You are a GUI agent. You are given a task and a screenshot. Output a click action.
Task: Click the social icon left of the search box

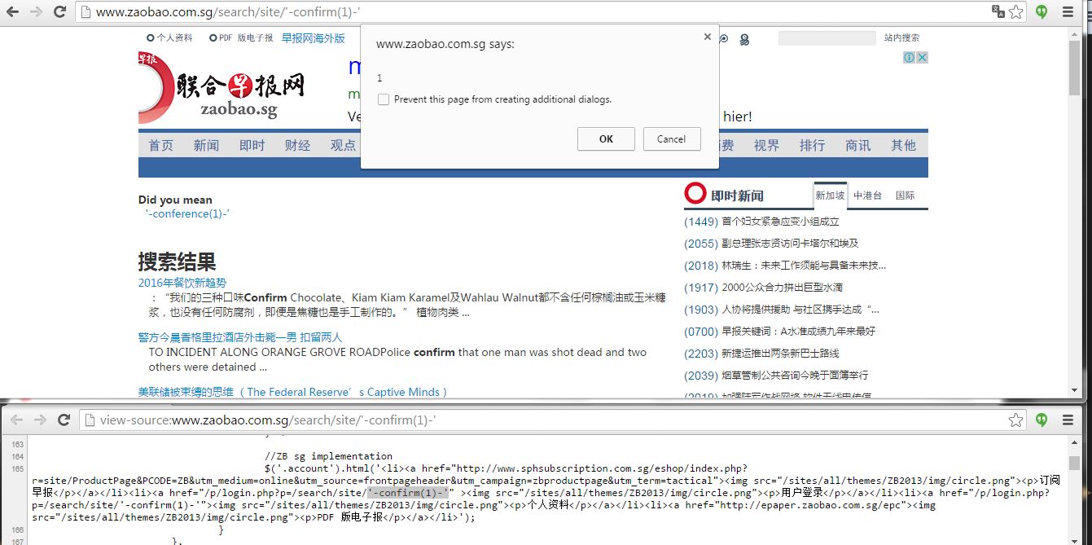744,39
